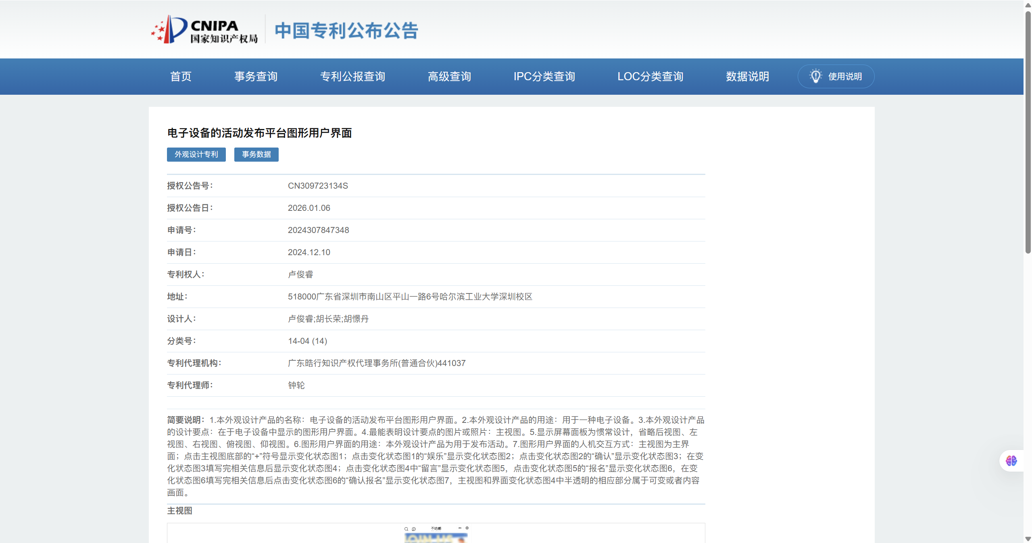Viewport: 1032px width, 543px height.
Task: Select classification number 14-04 (14)
Action: [x=307, y=341]
